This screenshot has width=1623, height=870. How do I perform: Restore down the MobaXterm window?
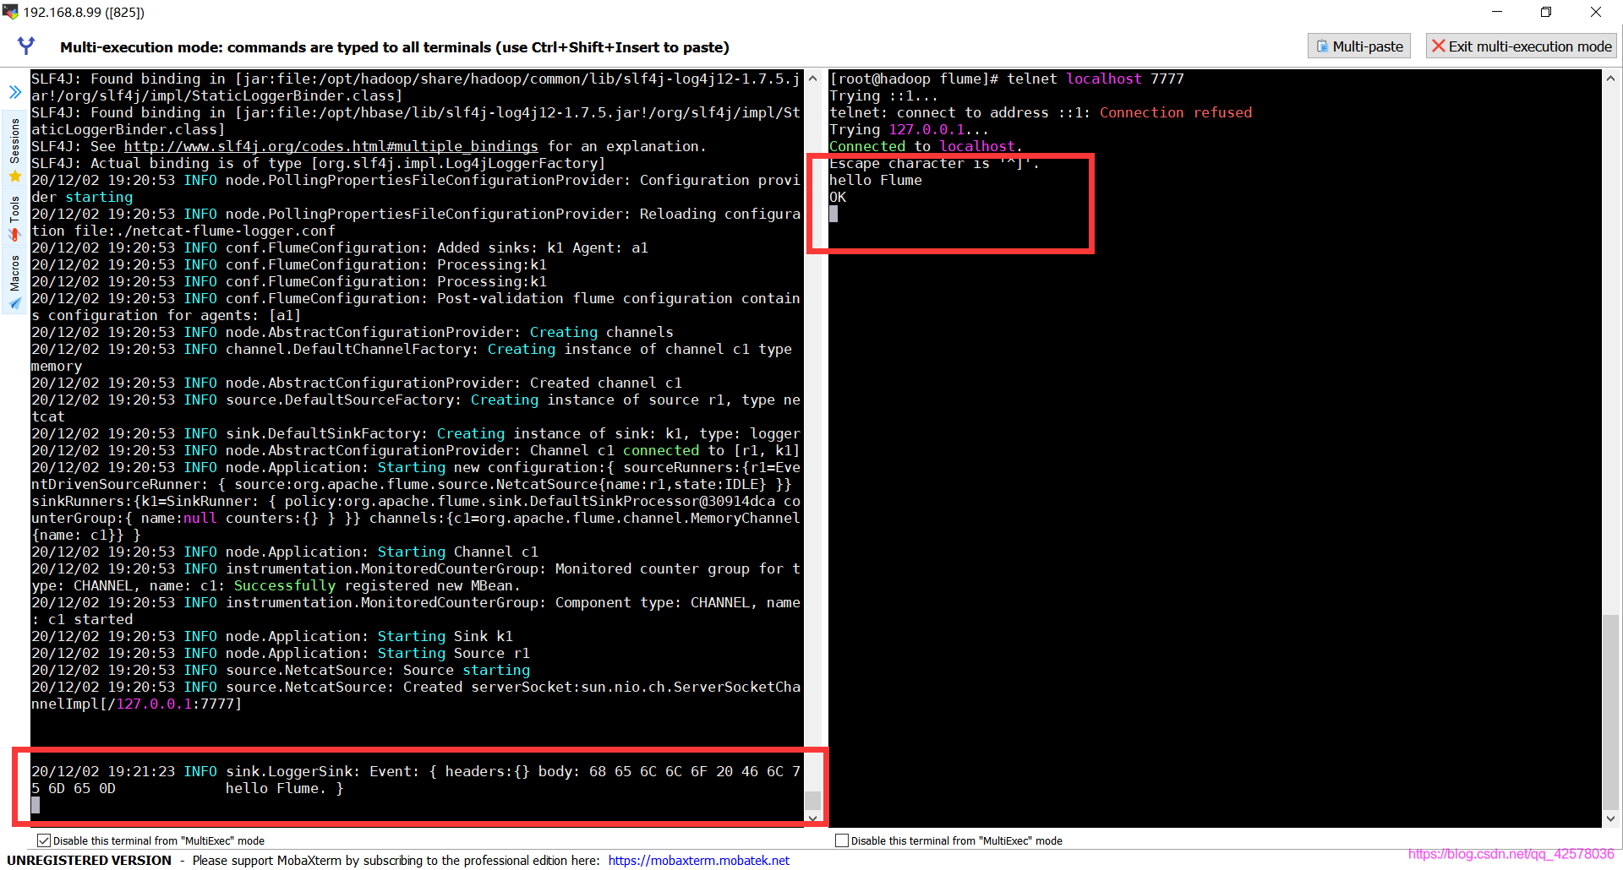(x=1546, y=12)
